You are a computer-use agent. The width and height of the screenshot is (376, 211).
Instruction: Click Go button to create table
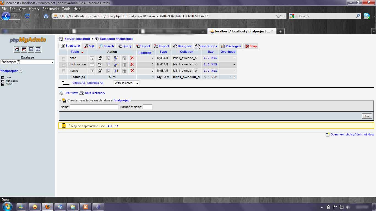[x=367, y=116]
